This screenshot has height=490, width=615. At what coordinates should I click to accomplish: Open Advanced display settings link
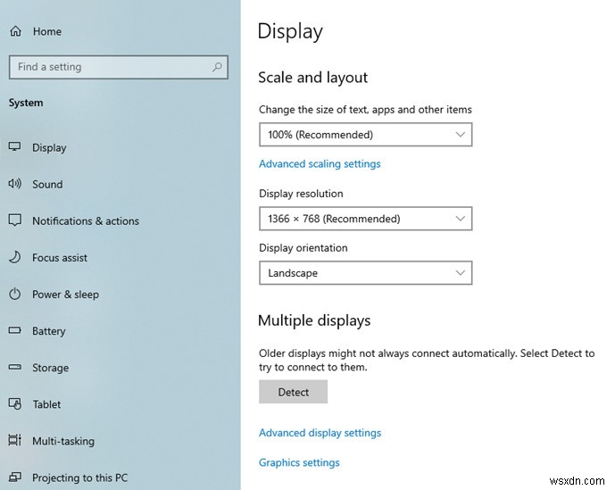[320, 433]
